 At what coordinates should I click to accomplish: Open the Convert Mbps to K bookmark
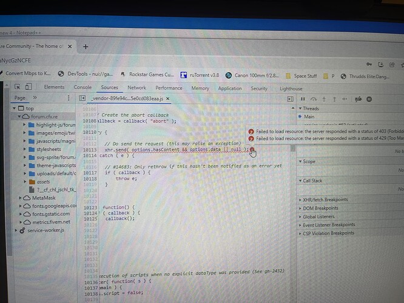(x=25, y=73)
